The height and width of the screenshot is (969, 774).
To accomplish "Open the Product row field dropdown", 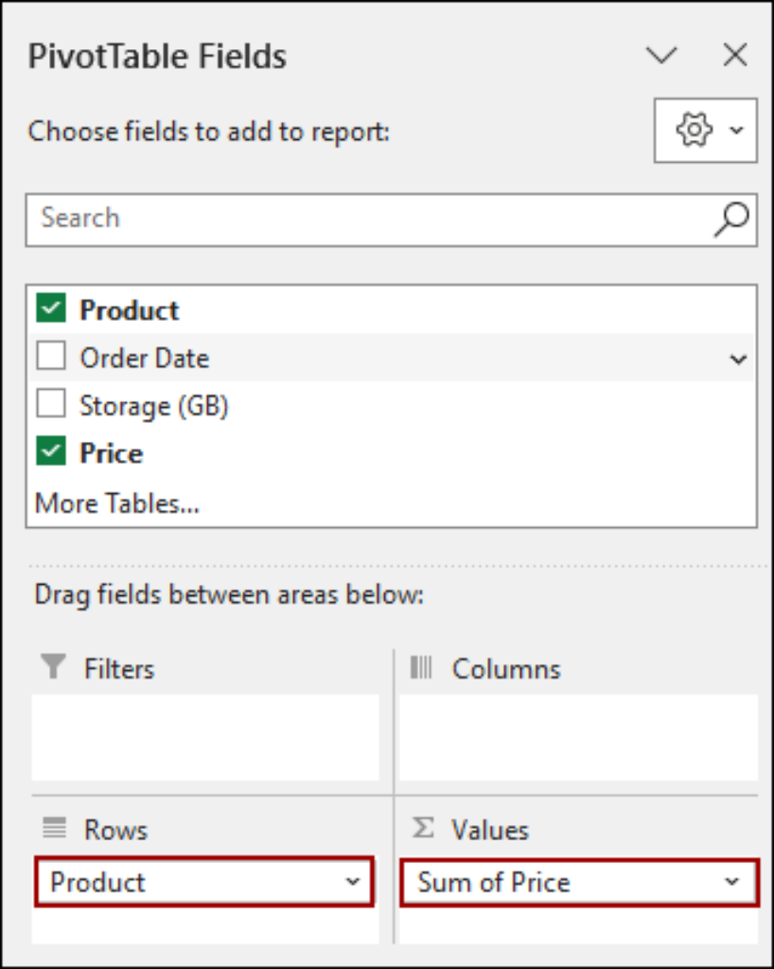I will click(x=353, y=882).
